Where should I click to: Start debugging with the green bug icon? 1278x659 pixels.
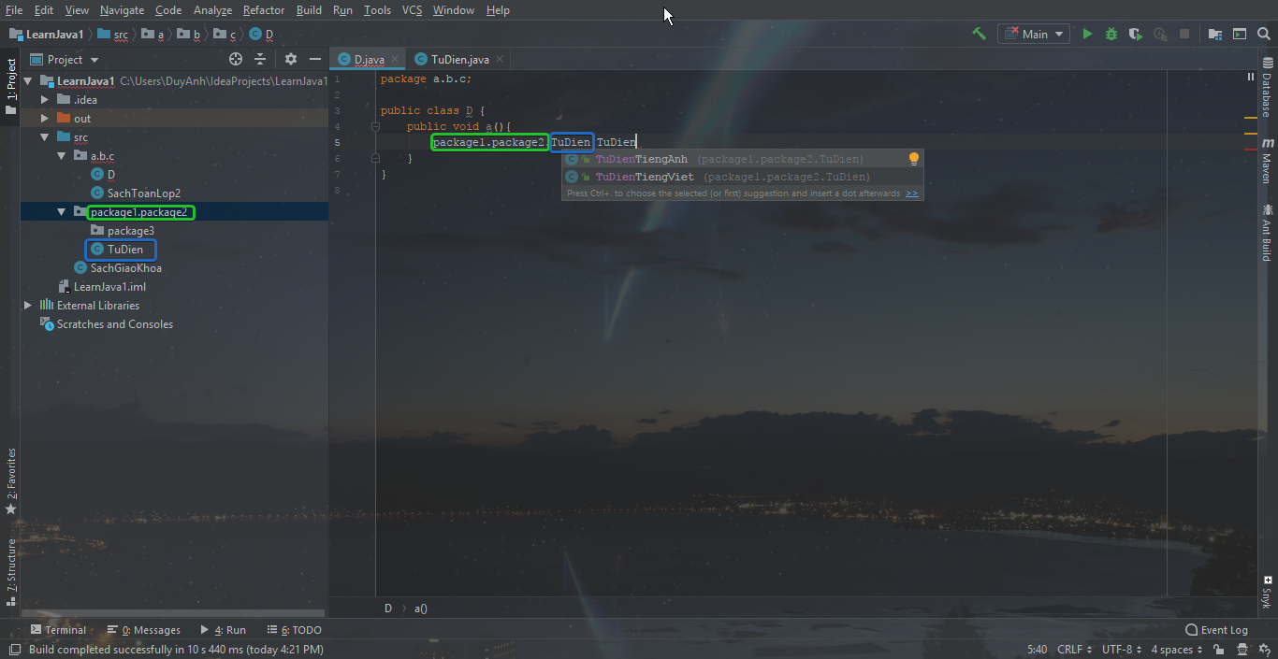coord(1111,34)
